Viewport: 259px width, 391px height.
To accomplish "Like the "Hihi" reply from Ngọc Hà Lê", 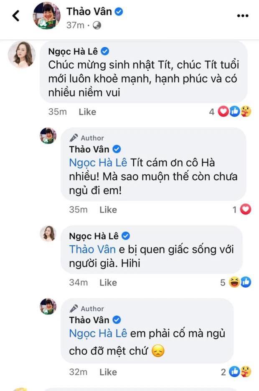I will pyautogui.click(x=108, y=282).
